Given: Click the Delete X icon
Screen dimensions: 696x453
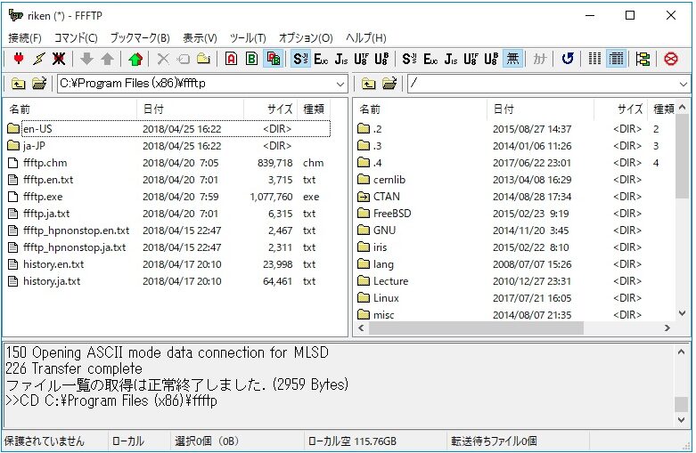Looking at the screenshot, I should click(163, 59).
